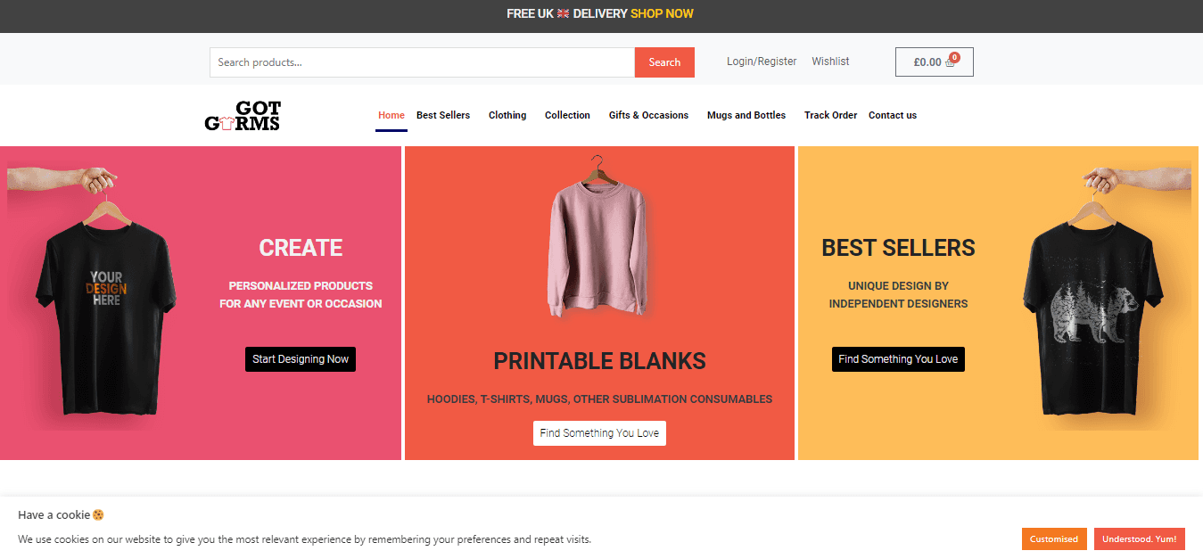The width and height of the screenshot is (1203, 559).
Task: Click the orange Search button
Action: (x=664, y=62)
